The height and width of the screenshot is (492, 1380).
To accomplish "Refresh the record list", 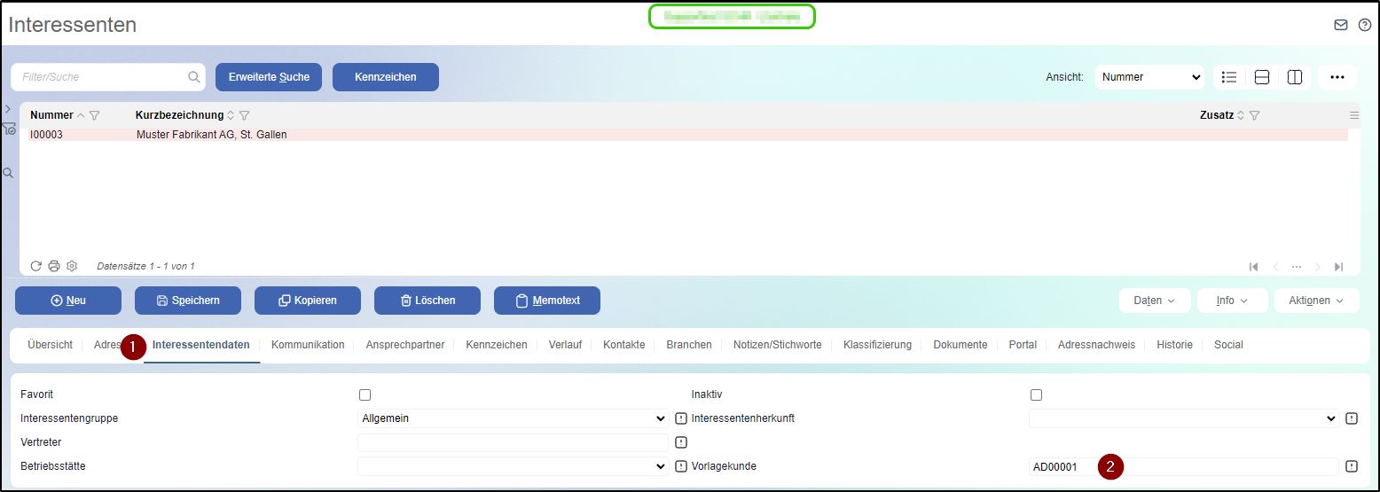I will pyautogui.click(x=36, y=266).
